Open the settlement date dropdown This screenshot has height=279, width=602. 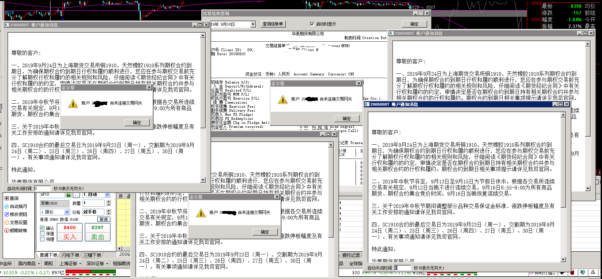253,24
